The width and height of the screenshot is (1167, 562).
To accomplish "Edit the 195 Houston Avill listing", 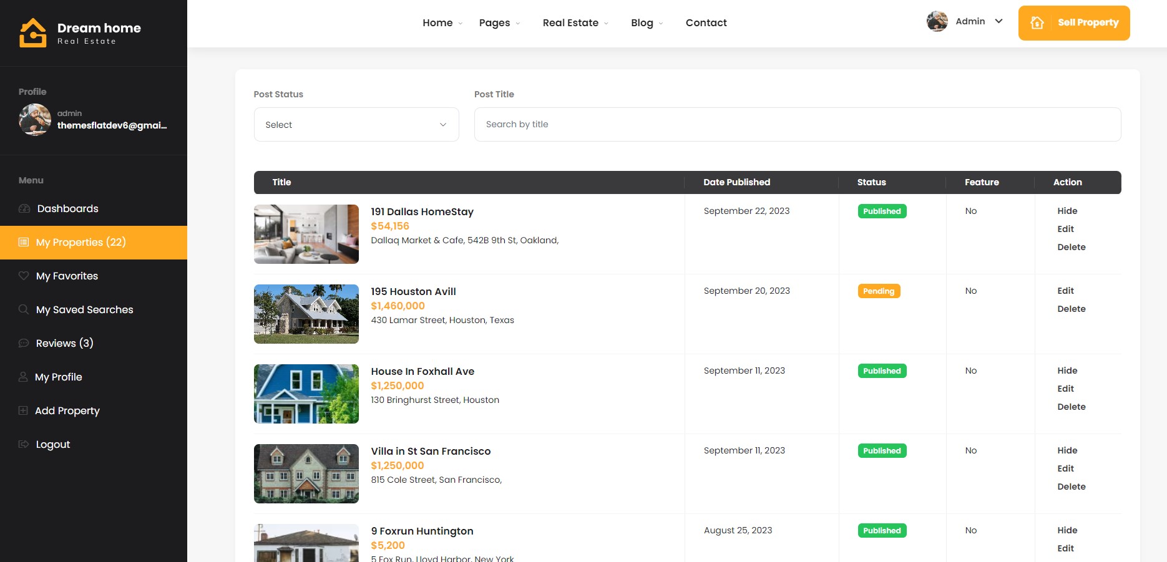I will 1065,291.
